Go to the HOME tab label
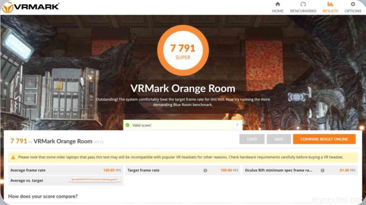Image resolution: width=366 pixels, height=205 pixels. (x=277, y=11)
